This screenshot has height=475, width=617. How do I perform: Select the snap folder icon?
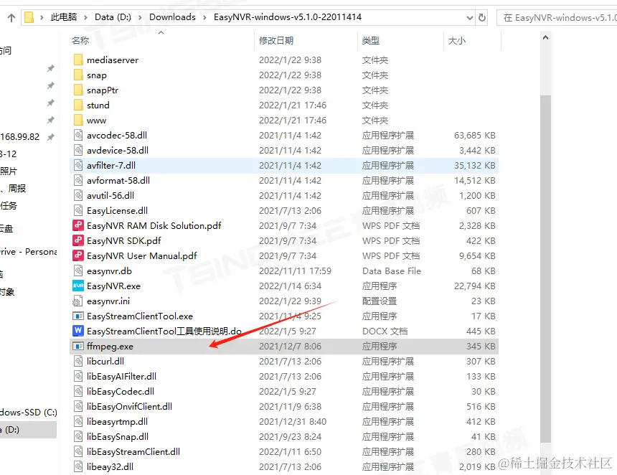(78, 75)
